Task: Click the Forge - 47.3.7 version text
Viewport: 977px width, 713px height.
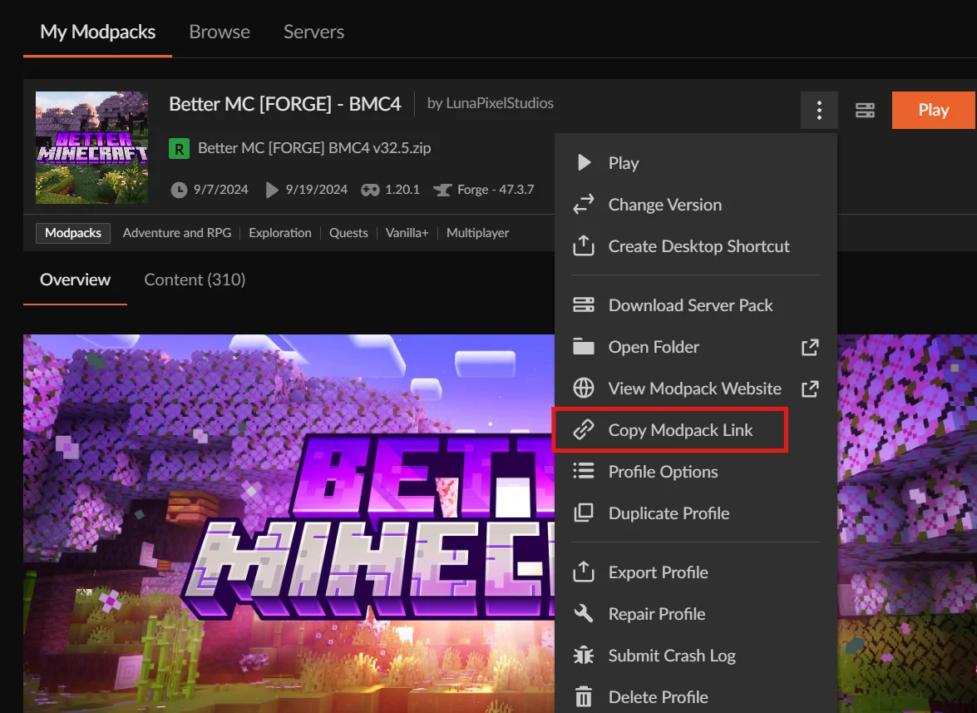Action: click(x=496, y=190)
